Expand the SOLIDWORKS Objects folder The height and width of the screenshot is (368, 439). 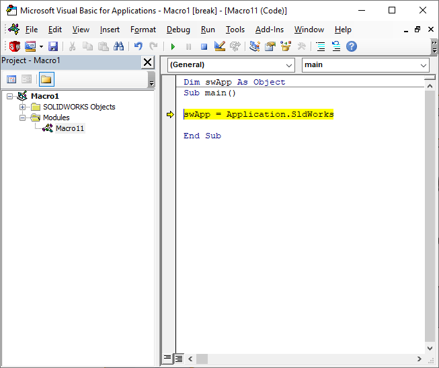coord(22,107)
